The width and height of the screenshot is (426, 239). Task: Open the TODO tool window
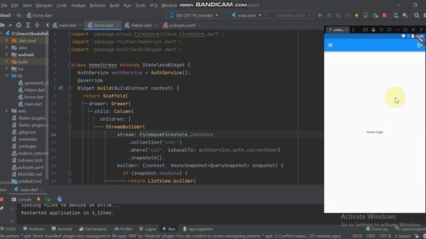point(8,229)
